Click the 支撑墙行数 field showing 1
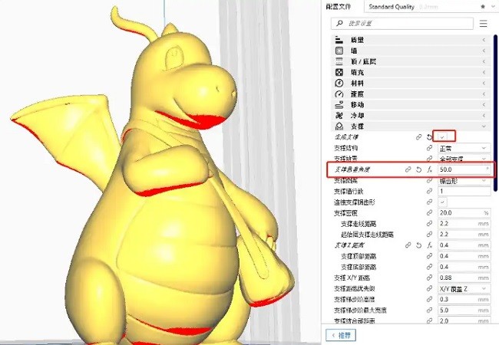This screenshot has height=345, width=499. [x=464, y=191]
